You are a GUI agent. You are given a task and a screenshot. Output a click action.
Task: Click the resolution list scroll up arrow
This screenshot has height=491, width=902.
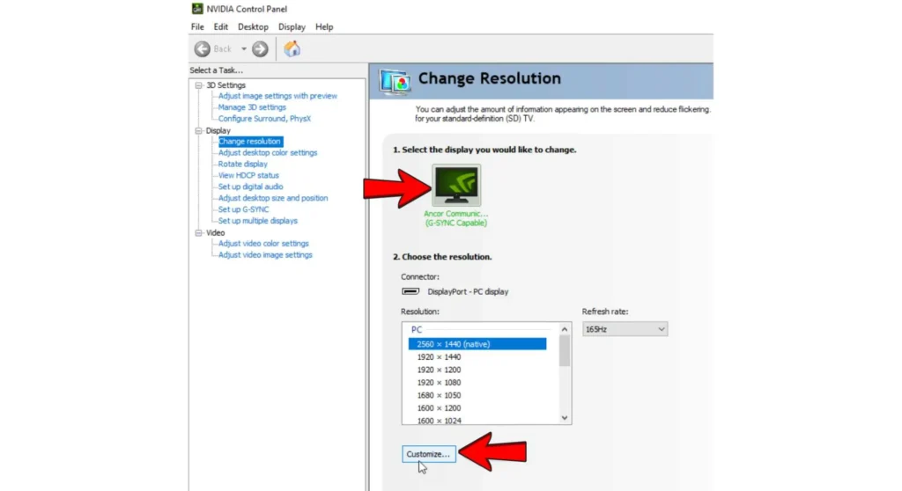pyautogui.click(x=565, y=329)
